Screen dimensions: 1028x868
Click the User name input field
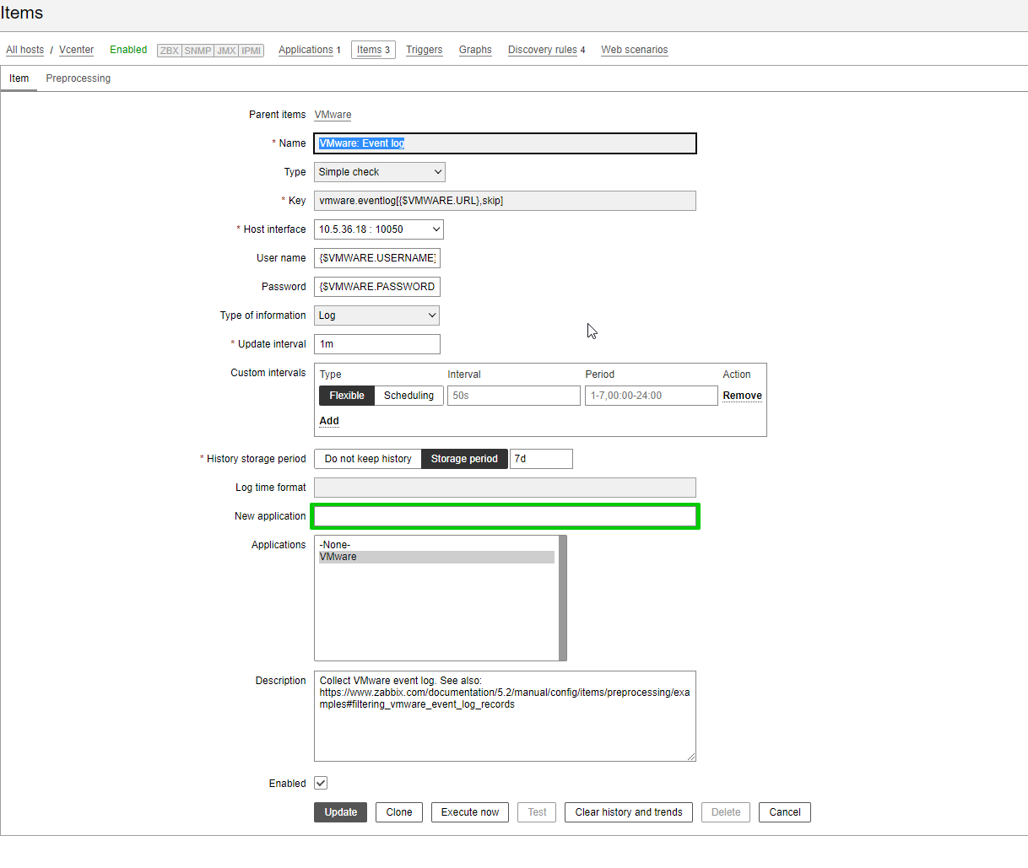377,258
